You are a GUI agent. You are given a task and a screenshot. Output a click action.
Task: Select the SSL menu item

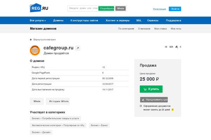click(x=139, y=21)
